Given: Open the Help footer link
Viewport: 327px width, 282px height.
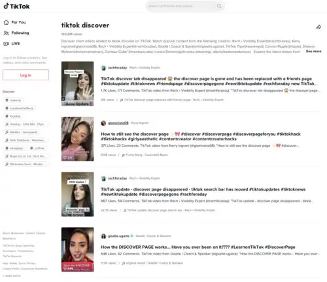Looking at the screenshot, I should (5, 263).
